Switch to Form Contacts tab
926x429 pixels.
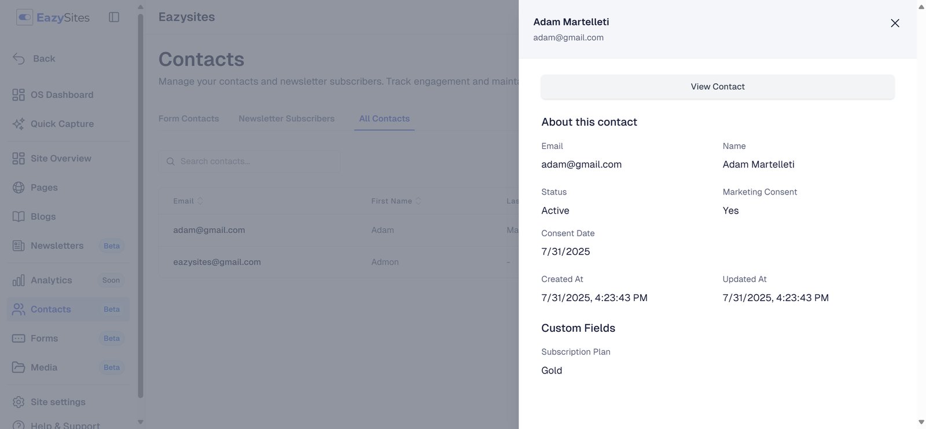(189, 119)
